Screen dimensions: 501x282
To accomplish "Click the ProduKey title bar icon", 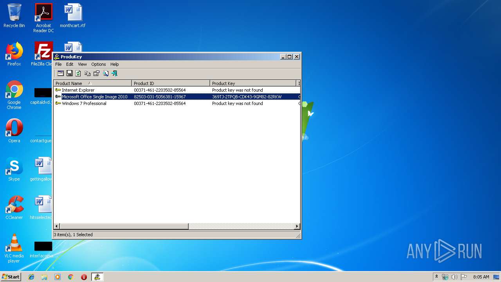I will 57,57.
